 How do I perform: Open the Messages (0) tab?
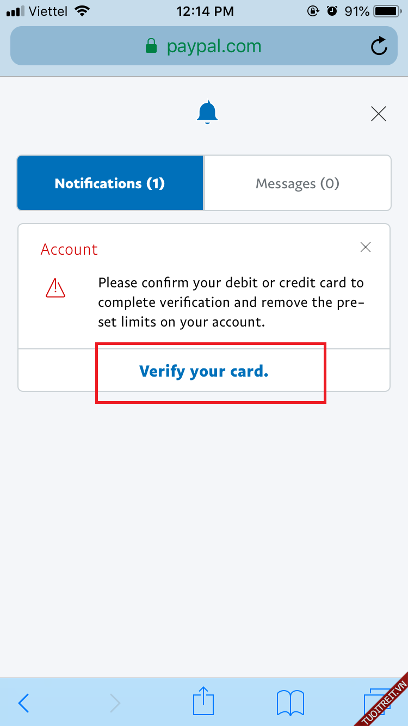pyautogui.click(x=298, y=183)
